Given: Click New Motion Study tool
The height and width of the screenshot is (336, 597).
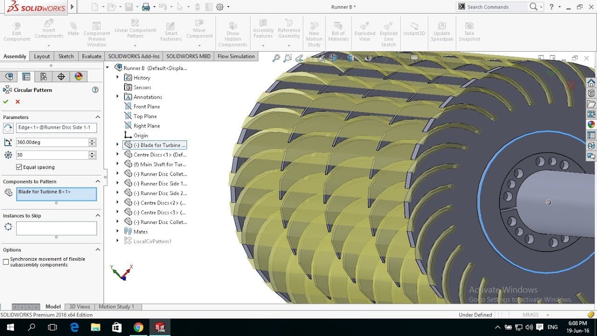Looking at the screenshot, I should click(x=314, y=34).
